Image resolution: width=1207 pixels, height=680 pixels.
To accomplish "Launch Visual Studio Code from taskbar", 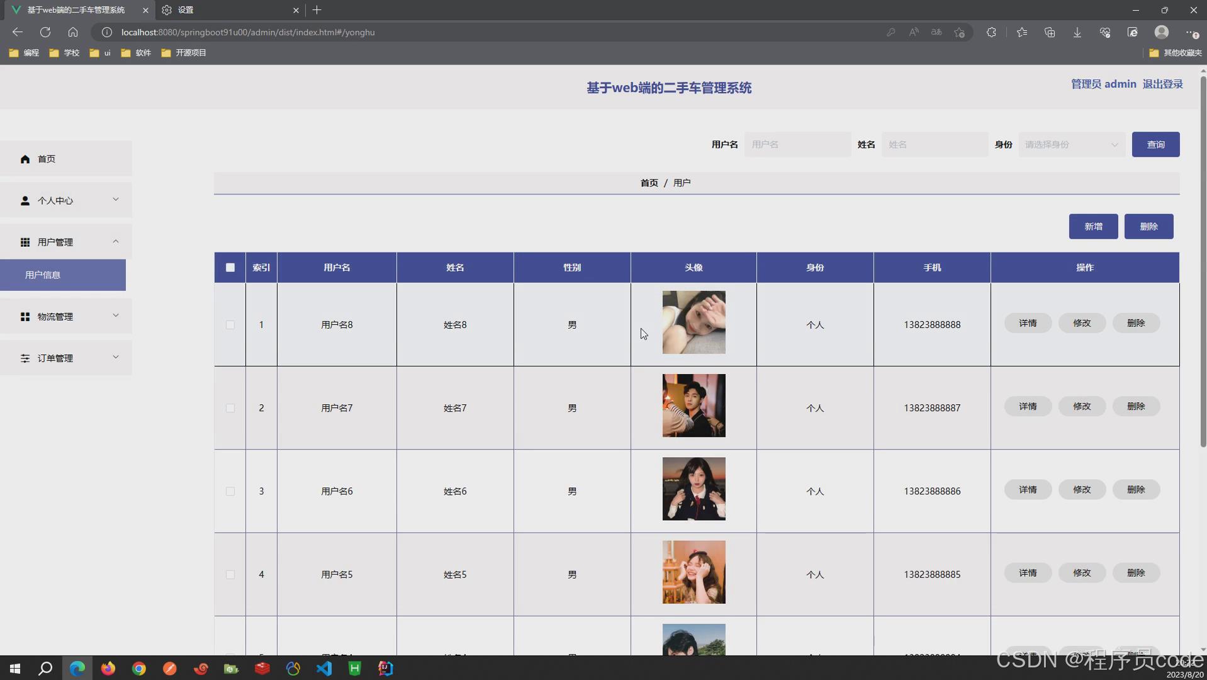I will 324,668.
